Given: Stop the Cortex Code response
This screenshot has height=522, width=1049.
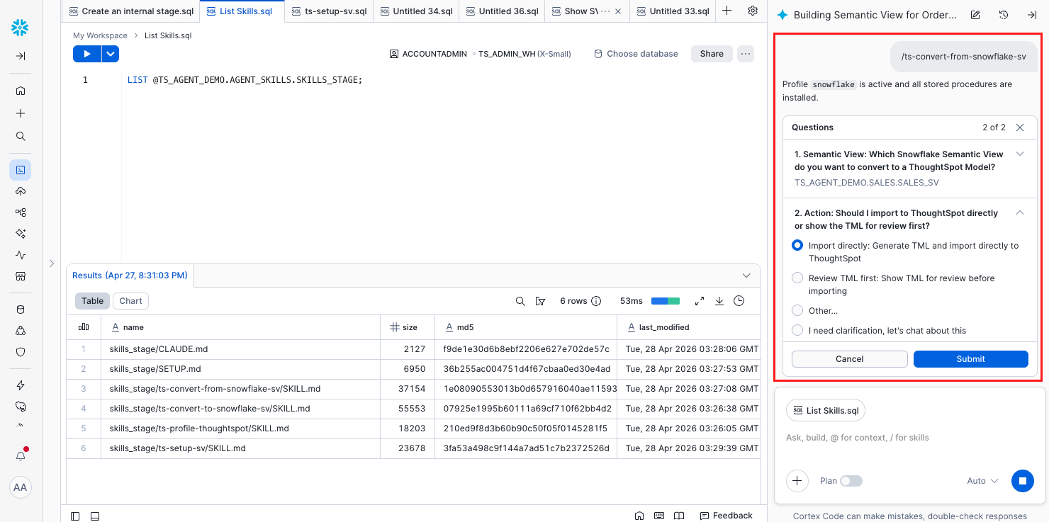Looking at the screenshot, I should 1022,481.
